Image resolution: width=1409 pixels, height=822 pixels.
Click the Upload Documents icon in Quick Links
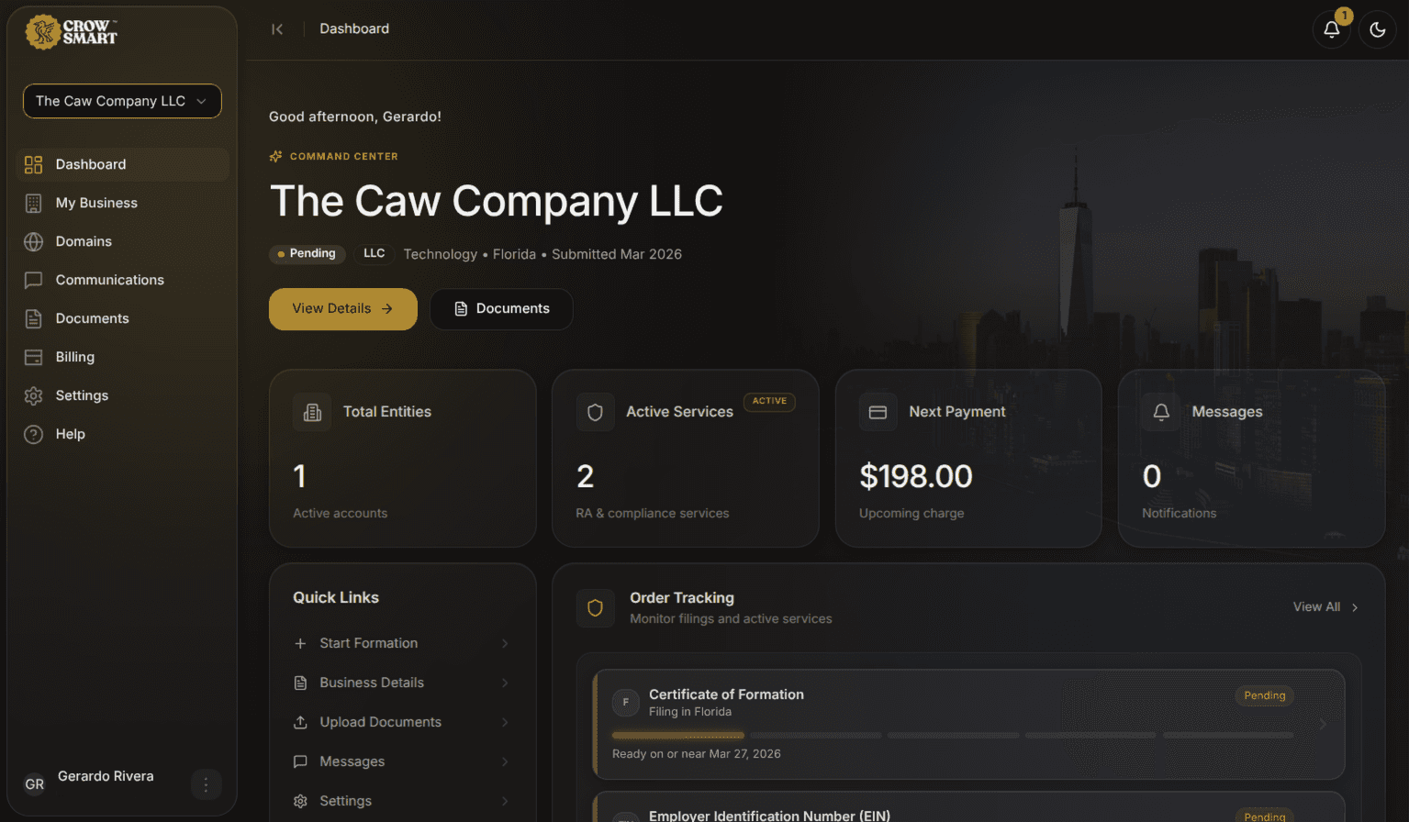(x=300, y=722)
